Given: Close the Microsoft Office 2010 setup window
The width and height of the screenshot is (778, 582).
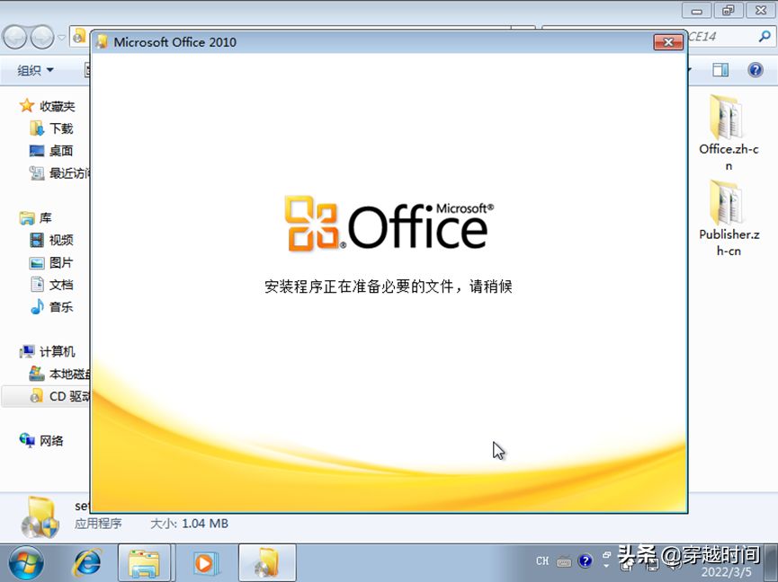Looking at the screenshot, I should (x=668, y=42).
